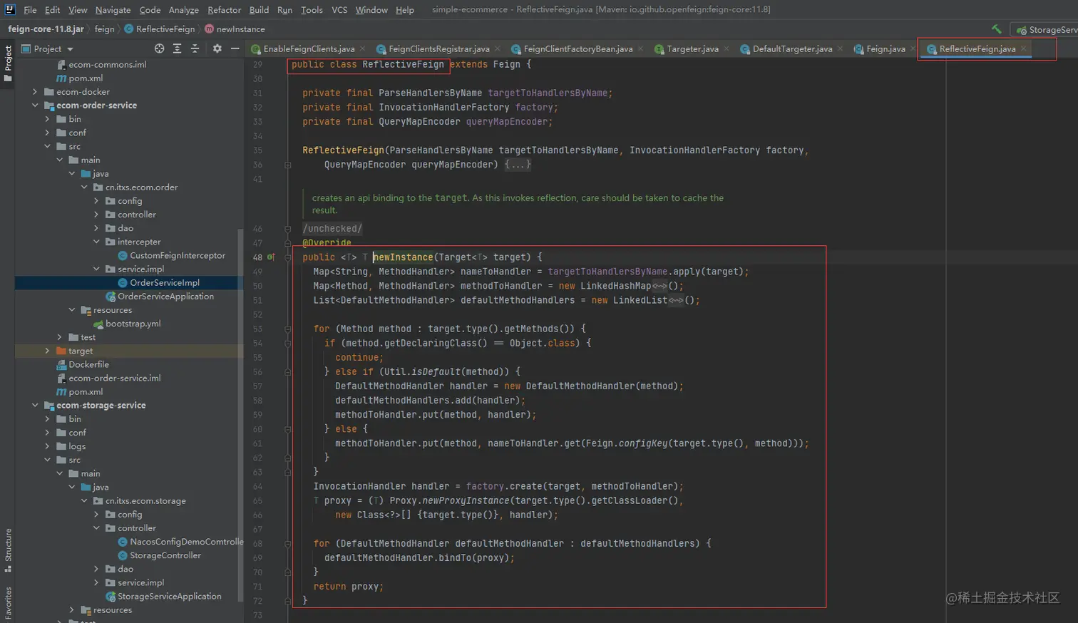This screenshot has width=1078, height=623.
Task: Switch to the DefaultTargeter.java tab
Action: point(791,48)
